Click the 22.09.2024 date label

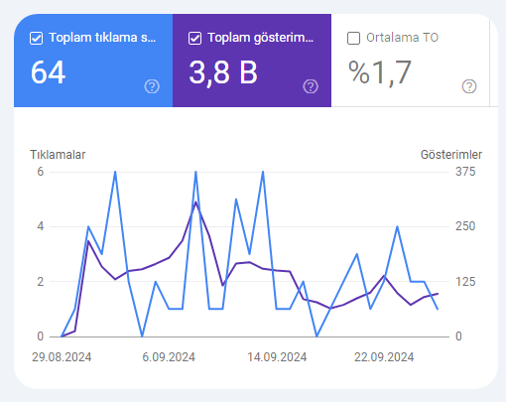[x=384, y=357]
